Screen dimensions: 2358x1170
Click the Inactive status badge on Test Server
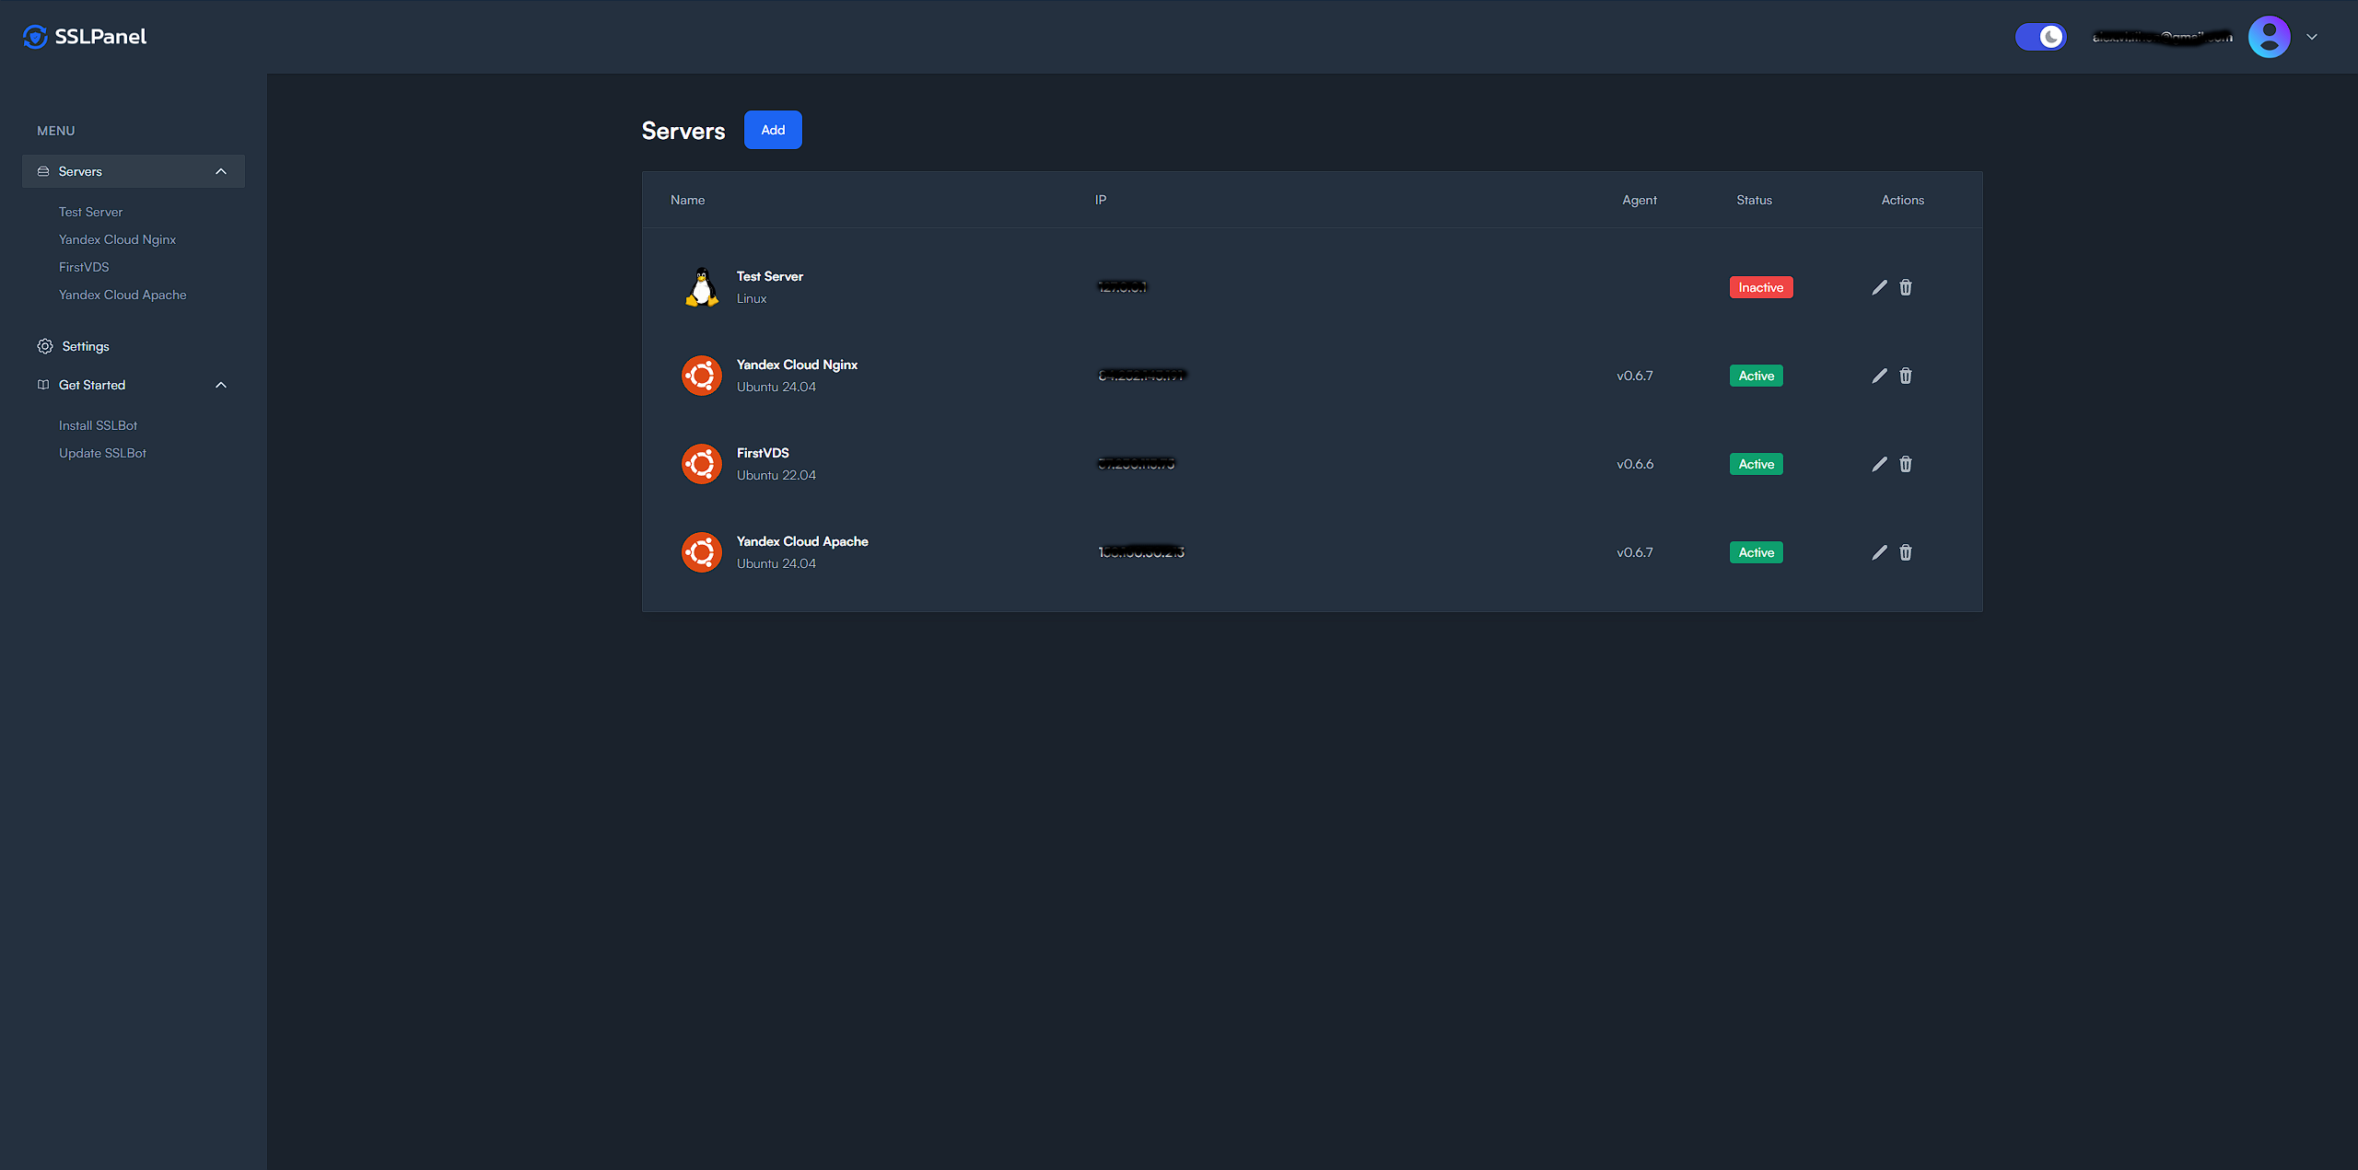[x=1760, y=286]
